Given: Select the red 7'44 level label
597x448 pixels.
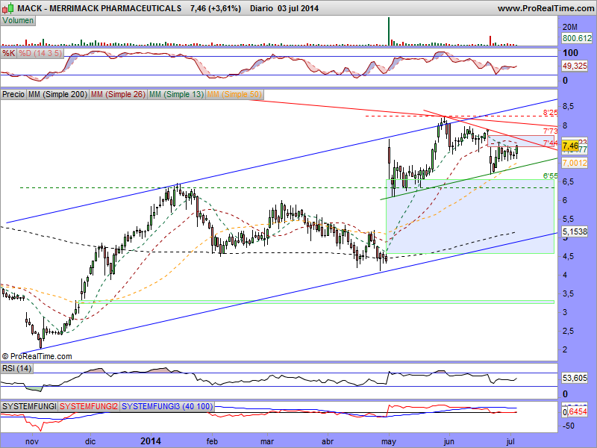Looking at the screenshot, I should [550, 143].
